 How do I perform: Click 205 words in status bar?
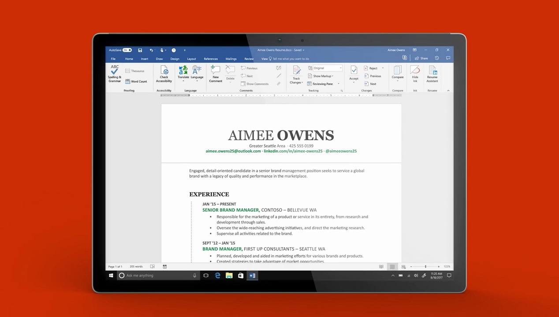tap(136, 267)
